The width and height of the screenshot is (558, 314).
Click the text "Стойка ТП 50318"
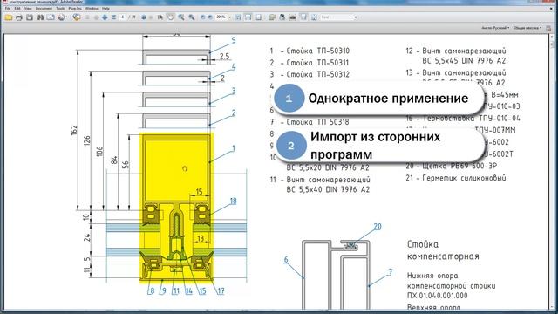pyautogui.click(x=317, y=122)
